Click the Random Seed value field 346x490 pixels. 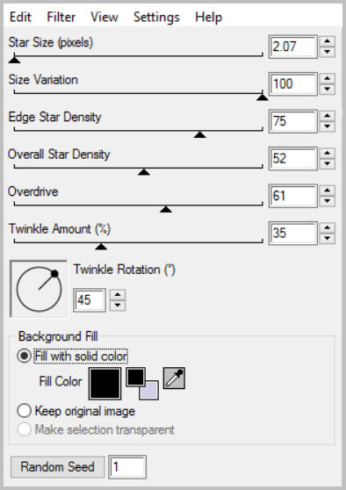(127, 467)
